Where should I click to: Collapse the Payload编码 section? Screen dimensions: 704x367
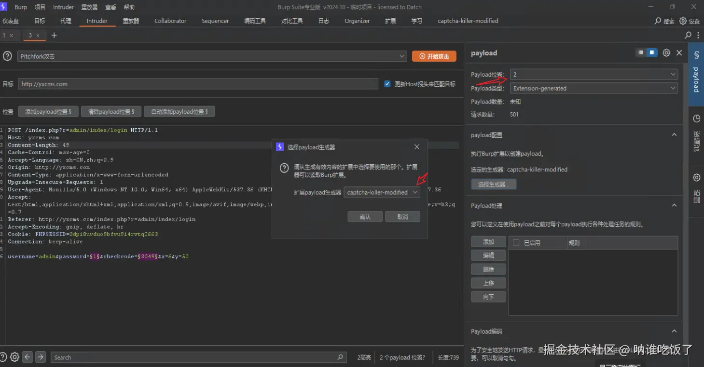[x=674, y=331]
